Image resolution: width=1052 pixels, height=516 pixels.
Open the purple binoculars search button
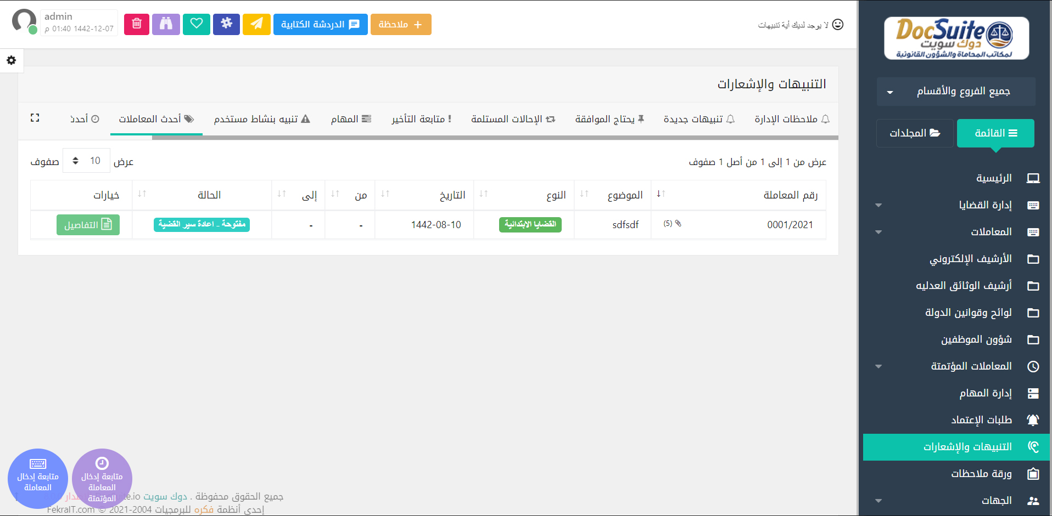(x=166, y=24)
